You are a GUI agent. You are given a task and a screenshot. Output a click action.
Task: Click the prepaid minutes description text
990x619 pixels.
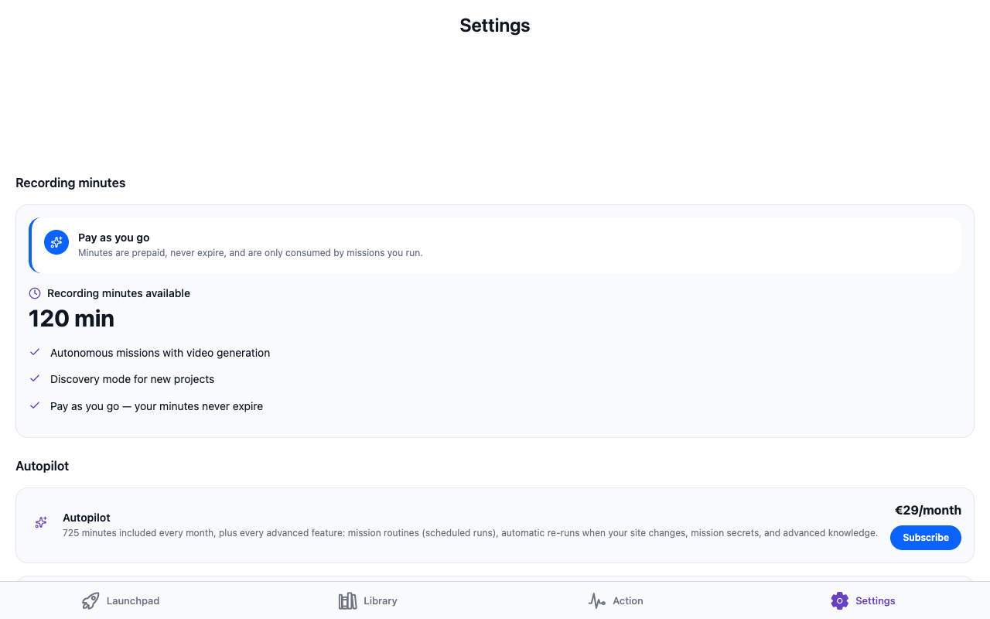coord(251,252)
